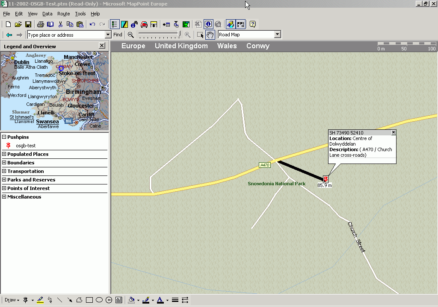
Task: Click the zoom out magnifier icon
Action: (x=130, y=35)
